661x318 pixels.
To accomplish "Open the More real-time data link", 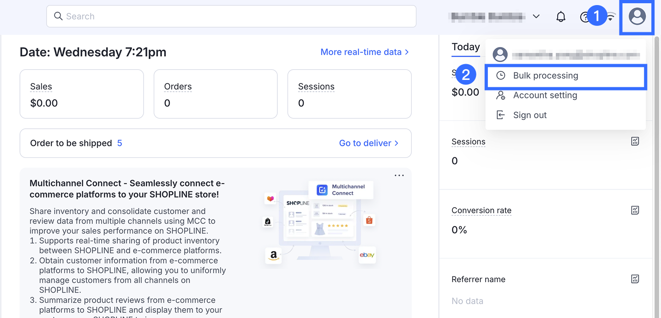I will click(x=364, y=52).
